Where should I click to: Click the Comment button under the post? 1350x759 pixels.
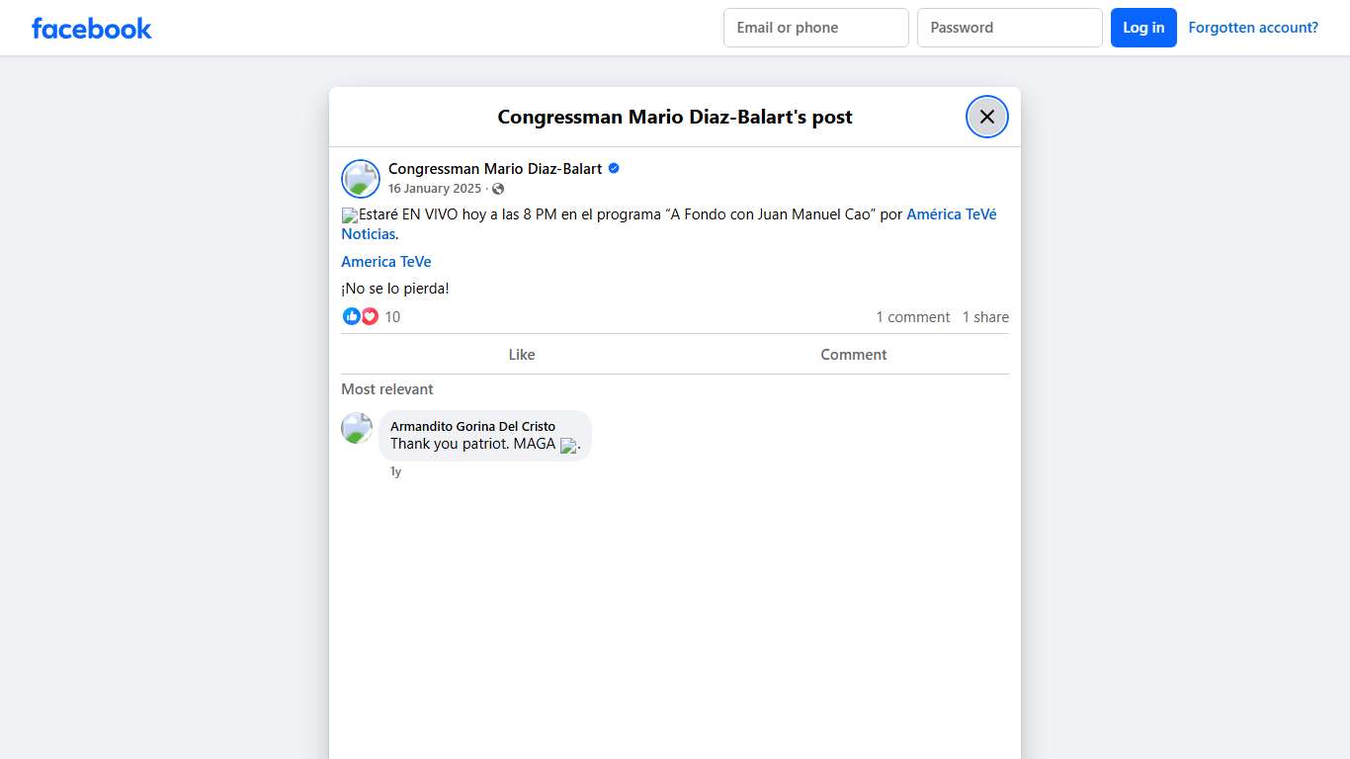(x=853, y=355)
